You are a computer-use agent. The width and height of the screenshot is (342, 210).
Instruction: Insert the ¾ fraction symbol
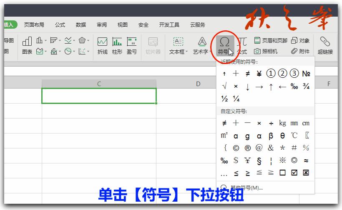306,86
